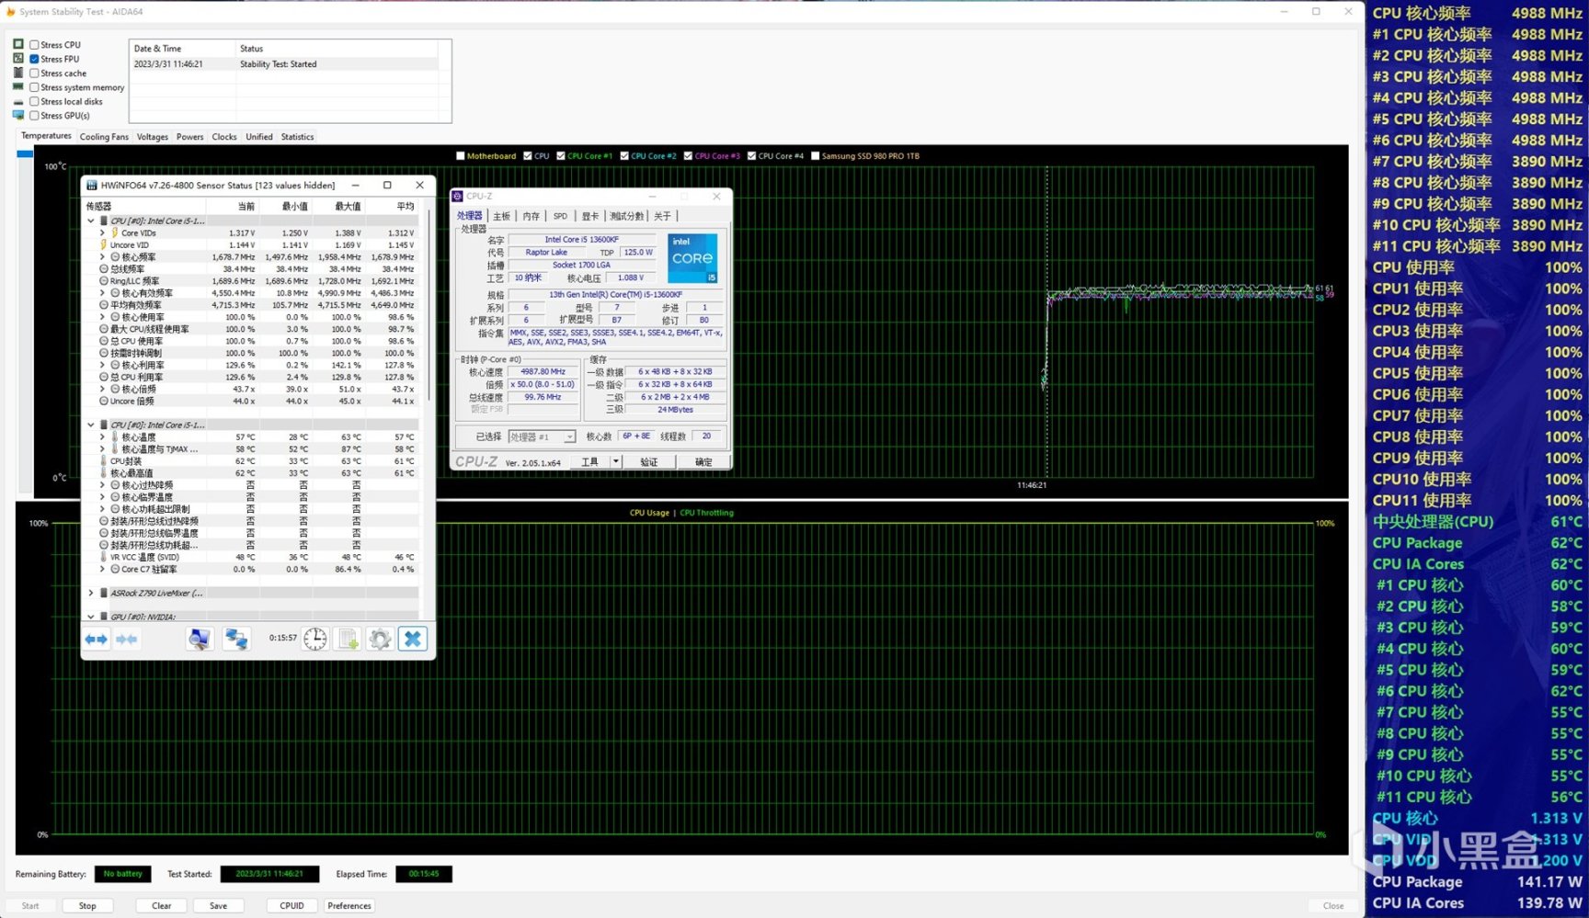Click HWiNFO collapse columns arrows icon
This screenshot has height=918, width=1589.
tap(127, 639)
